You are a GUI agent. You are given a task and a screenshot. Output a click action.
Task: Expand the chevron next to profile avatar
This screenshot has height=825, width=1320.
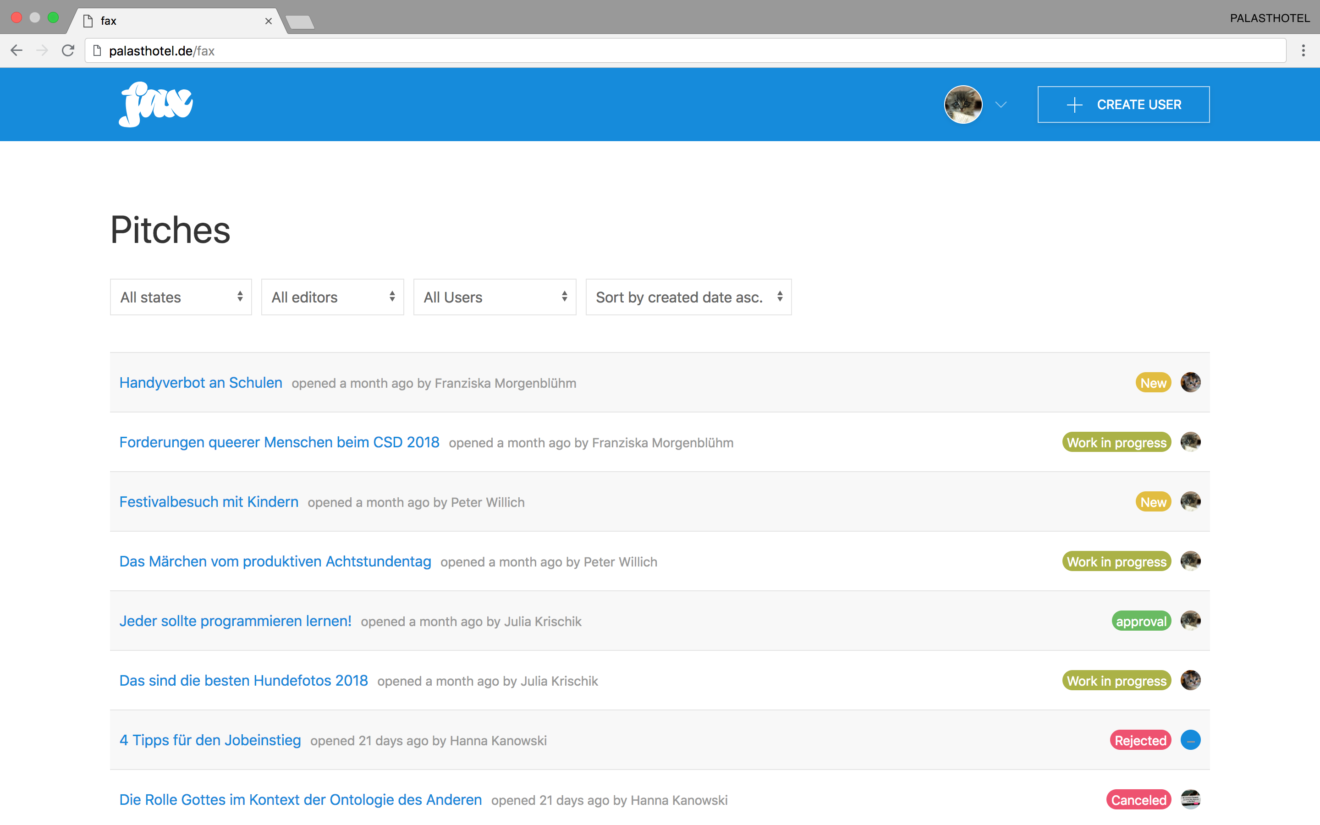click(1001, 105)
